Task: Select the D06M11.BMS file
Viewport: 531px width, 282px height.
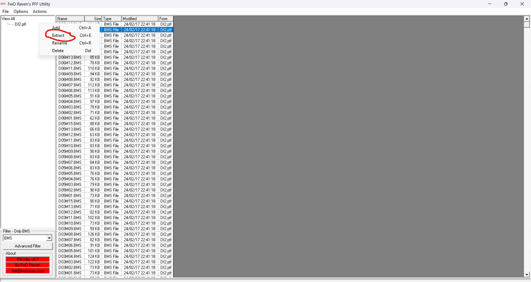Action: click(70, 68)
